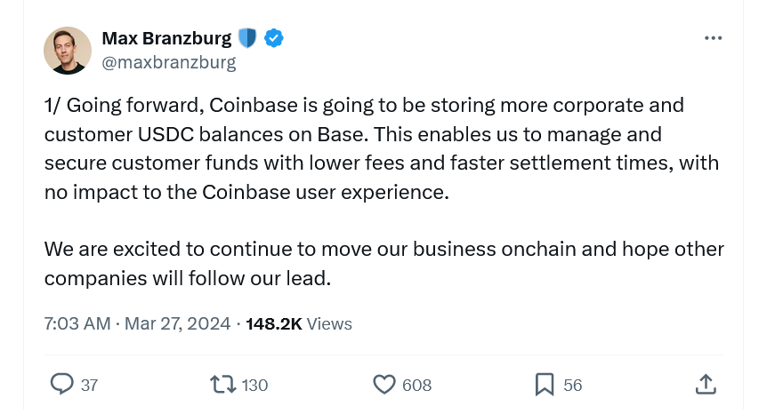Click the 37 replies count
Viewport: 783px width, 414px height.
pos(89,385)
